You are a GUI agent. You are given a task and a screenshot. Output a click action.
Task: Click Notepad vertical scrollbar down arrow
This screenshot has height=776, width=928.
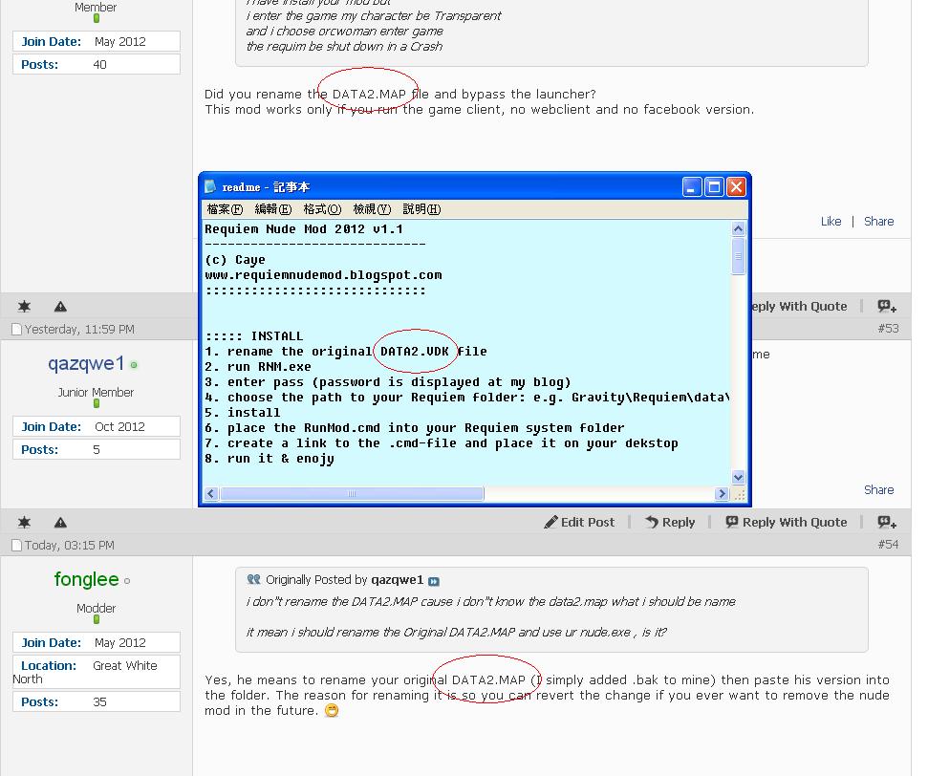[738, 477]
